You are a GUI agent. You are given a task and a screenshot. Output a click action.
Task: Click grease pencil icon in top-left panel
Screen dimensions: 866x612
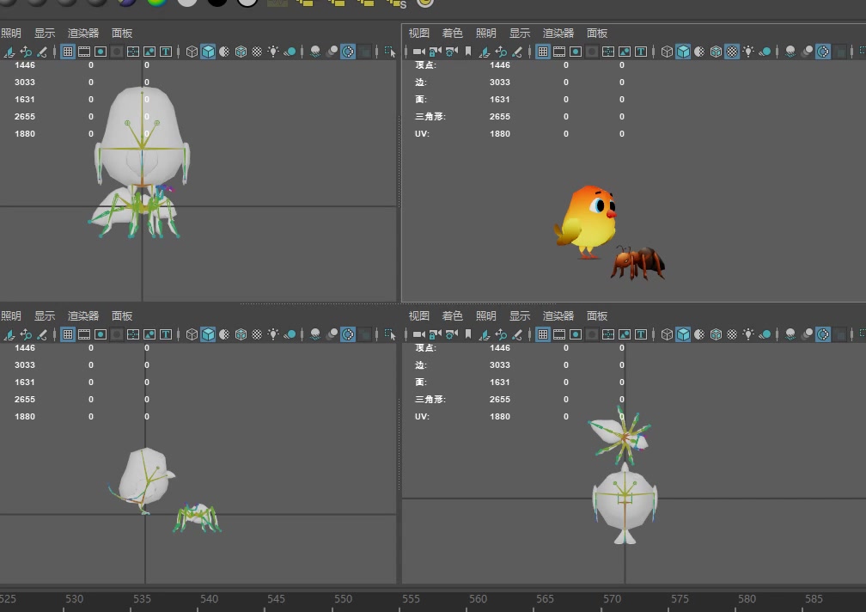[x=41, y=52]
